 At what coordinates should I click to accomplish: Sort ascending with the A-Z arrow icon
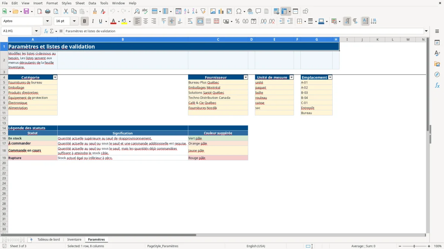(187, 11)
